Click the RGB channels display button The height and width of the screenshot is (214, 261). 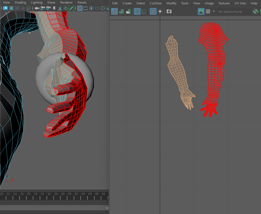pyautogui.click(x=255, y=11)
